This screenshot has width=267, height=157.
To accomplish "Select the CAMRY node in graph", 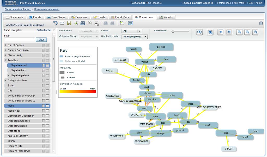I will click(x=157, y=68).
